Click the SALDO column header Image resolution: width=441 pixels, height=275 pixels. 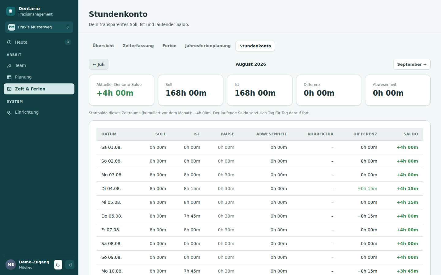411,134
